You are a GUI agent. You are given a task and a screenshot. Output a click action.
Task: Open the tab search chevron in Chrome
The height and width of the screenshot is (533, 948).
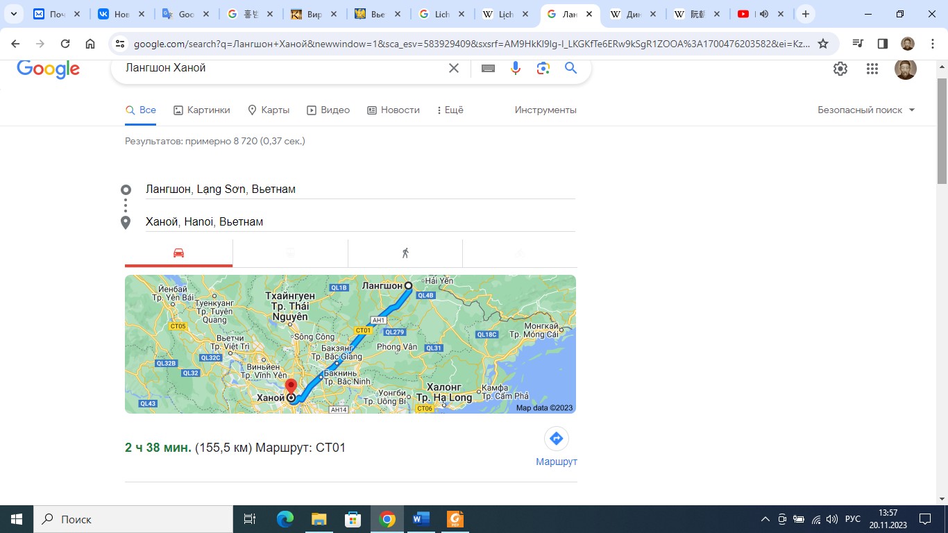click(13, 14)
